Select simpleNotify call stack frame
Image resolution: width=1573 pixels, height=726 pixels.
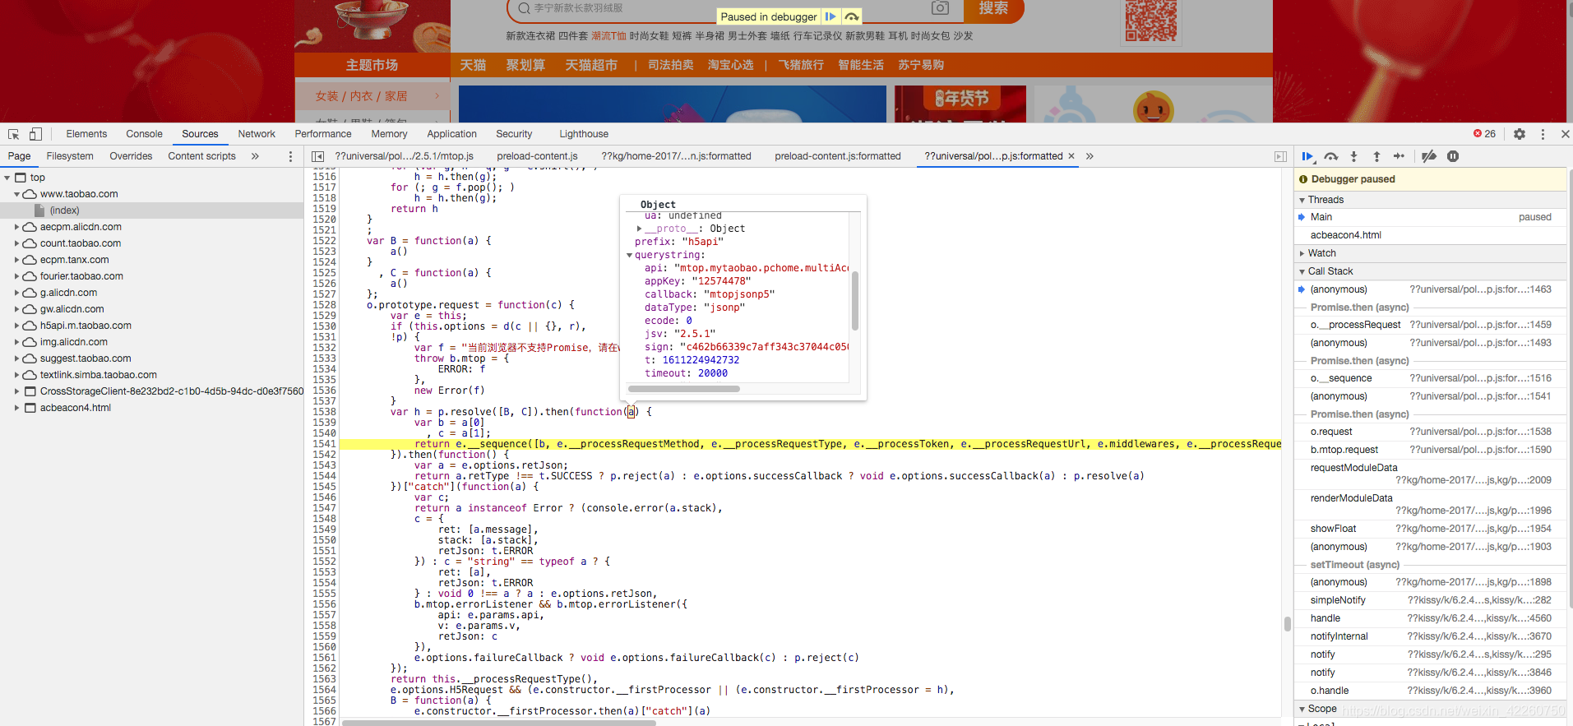[1431, 600]
